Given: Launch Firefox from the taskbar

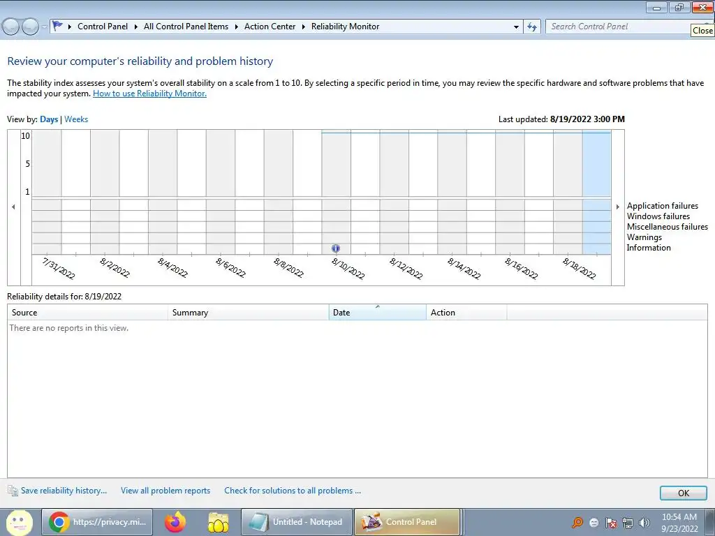Looking at the screenshot, I should [x=175, y=522].
